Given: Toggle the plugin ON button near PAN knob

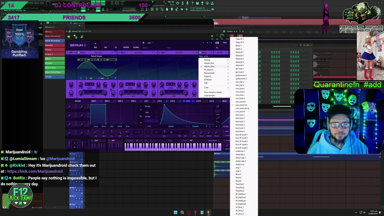Looking at the screenshot, I should 212,36.
